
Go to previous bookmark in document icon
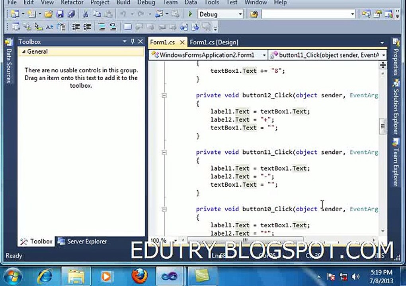pos(139,27)
